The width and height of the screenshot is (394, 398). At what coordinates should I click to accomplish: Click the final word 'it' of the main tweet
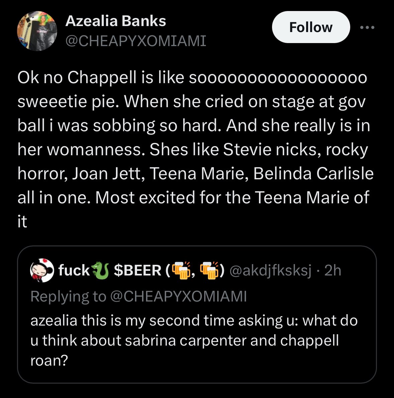point(22,222)
